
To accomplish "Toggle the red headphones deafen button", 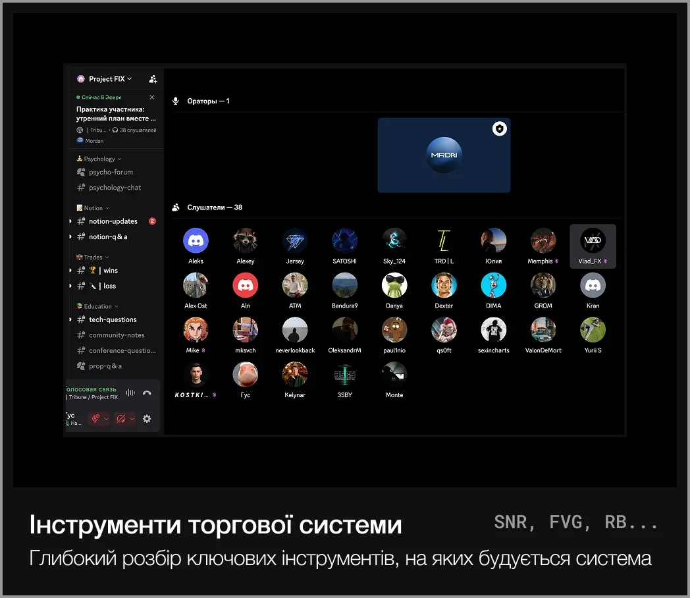I will (x=120, y=419).
